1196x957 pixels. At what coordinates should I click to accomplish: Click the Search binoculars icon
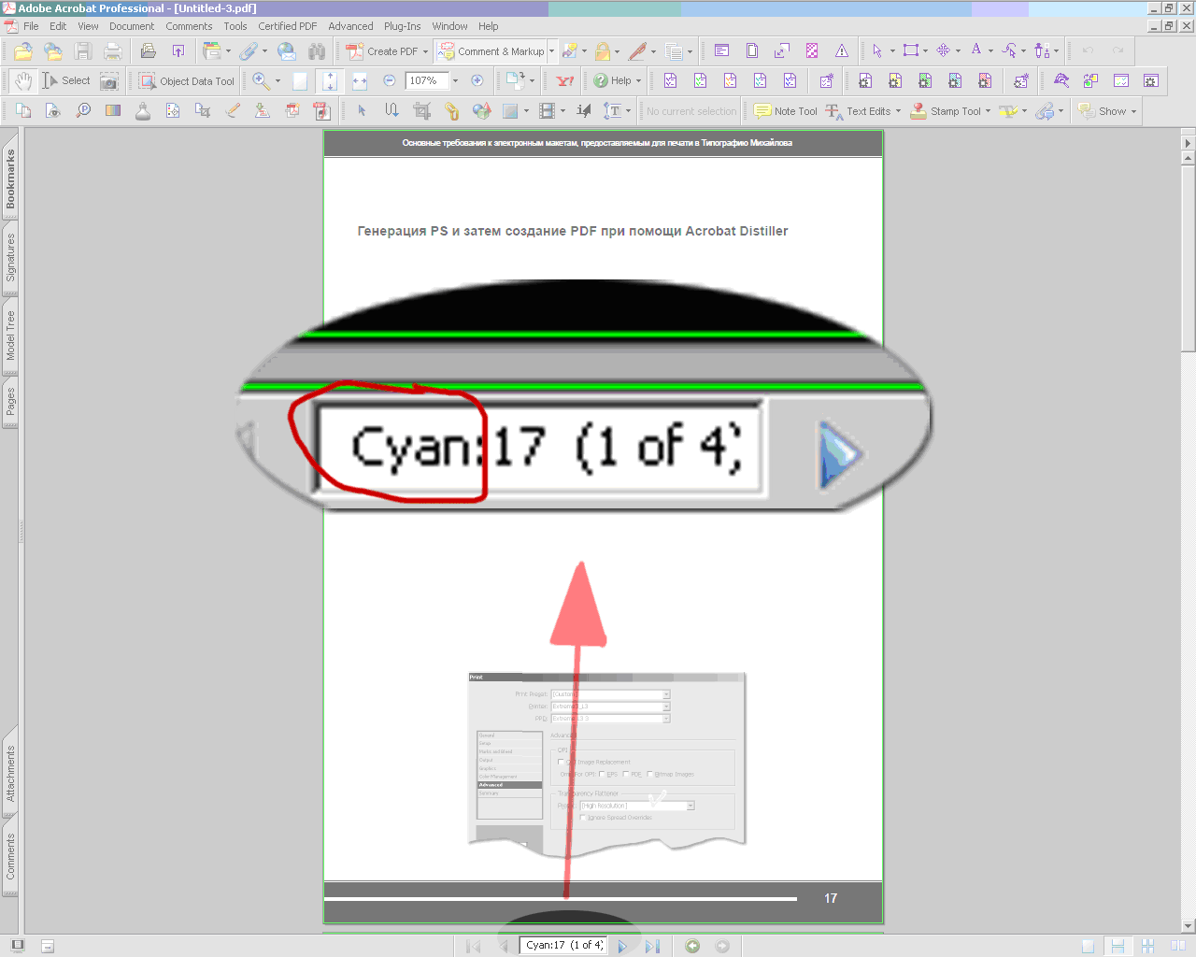coord(317,51)
